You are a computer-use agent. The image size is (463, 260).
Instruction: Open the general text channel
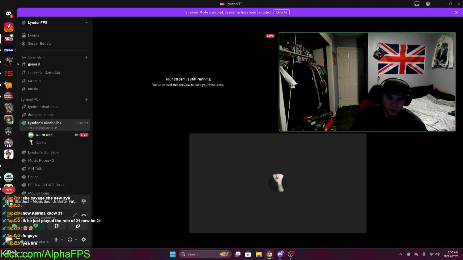pyautogui.click(x=55, y=64)
